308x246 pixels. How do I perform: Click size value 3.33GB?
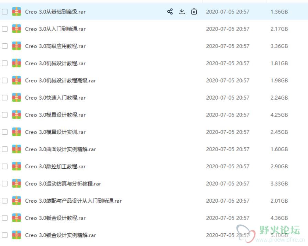click(279, 183)
